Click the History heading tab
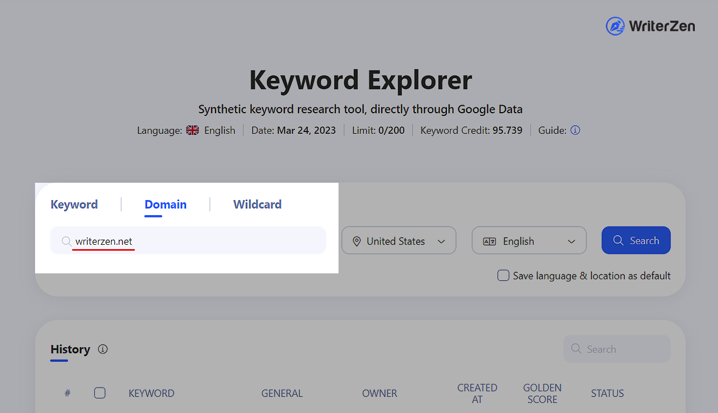 pos(70,349)
